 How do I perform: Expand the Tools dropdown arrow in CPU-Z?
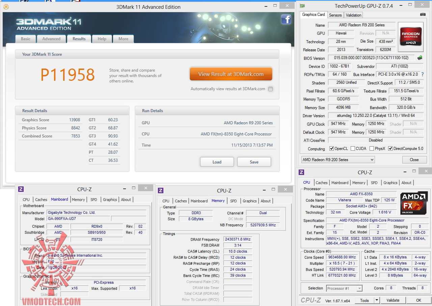pos(377,300)
